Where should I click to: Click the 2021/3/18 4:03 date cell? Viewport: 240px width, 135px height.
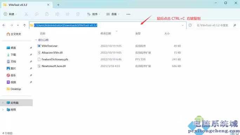pyautogui.click(x=110, y=66)
